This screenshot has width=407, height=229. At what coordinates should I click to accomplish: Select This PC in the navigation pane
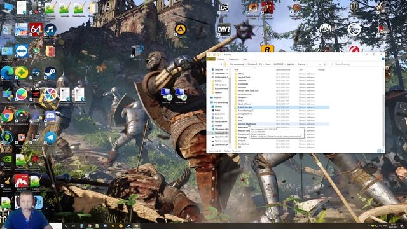point(219,102)
